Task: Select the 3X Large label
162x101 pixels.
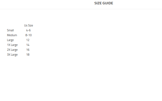Action: tap(12, 55)
